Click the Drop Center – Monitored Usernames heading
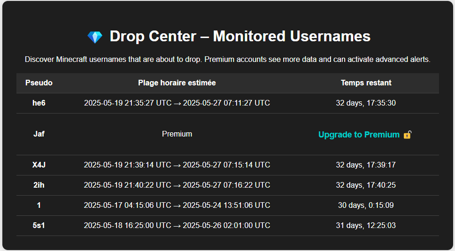This screenshot has width=455, height=251. click(x=240, y=37)
